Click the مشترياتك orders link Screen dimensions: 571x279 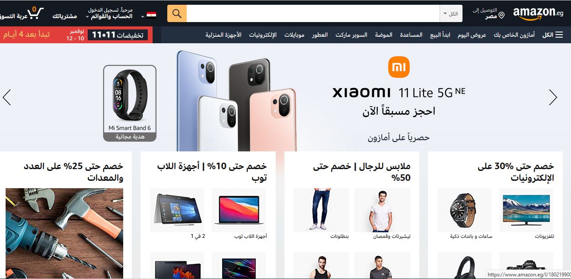click(x=65, y=16)
